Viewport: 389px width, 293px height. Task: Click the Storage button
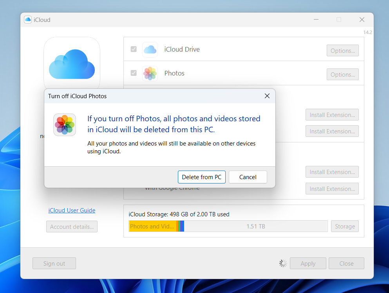345,226
